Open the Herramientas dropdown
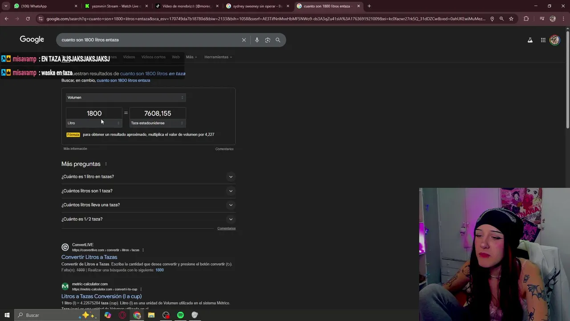The height and width of the screenshot is (321, 570). (x=218, y=57)
